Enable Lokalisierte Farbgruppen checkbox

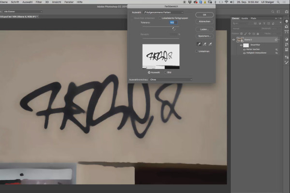tap(160, 18)
